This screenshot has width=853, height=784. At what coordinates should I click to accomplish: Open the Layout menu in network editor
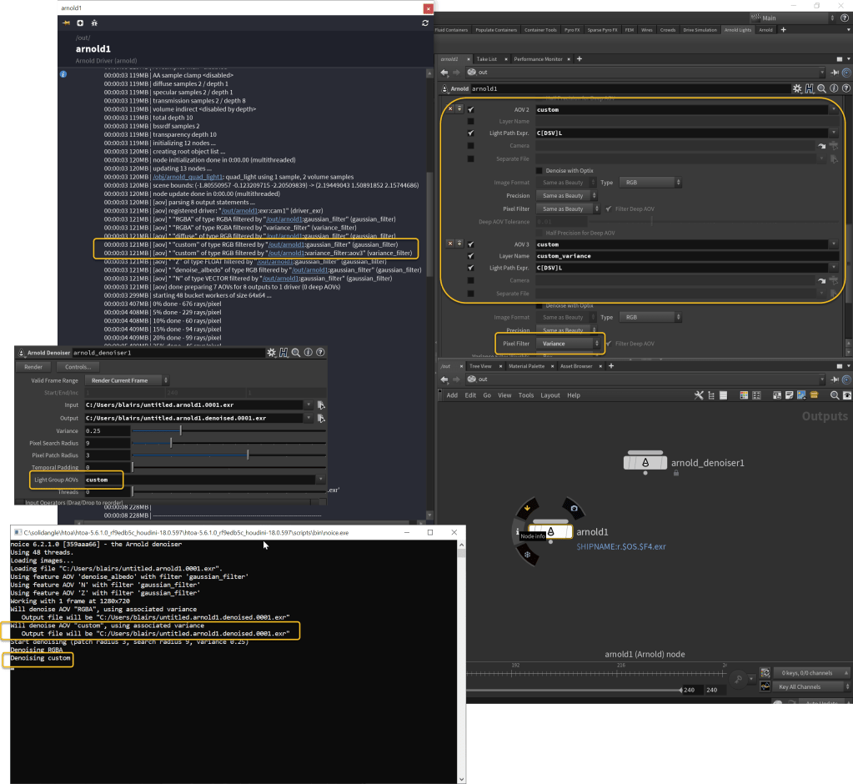(x=550, y=395)
